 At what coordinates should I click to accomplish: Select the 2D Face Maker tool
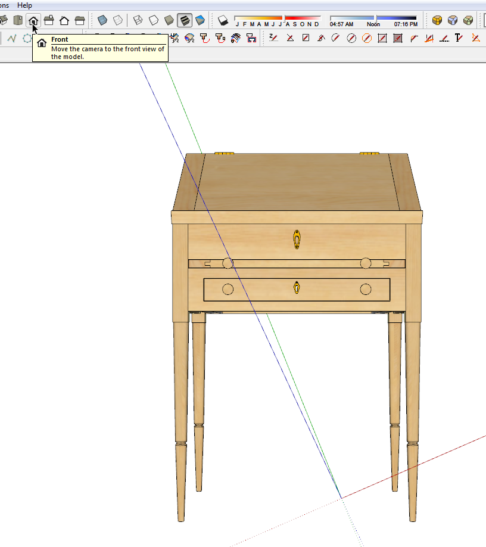(x=382, y=38)
